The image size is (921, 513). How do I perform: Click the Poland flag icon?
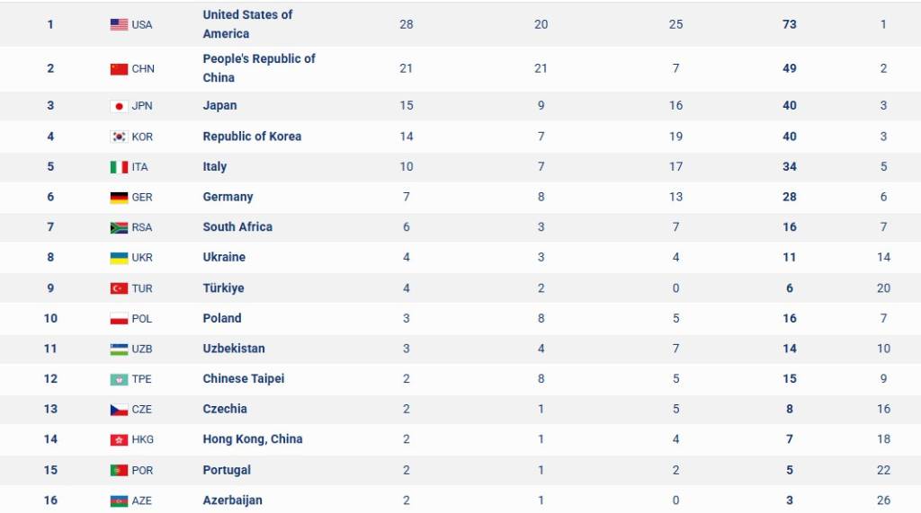click(x=119, y=319)
